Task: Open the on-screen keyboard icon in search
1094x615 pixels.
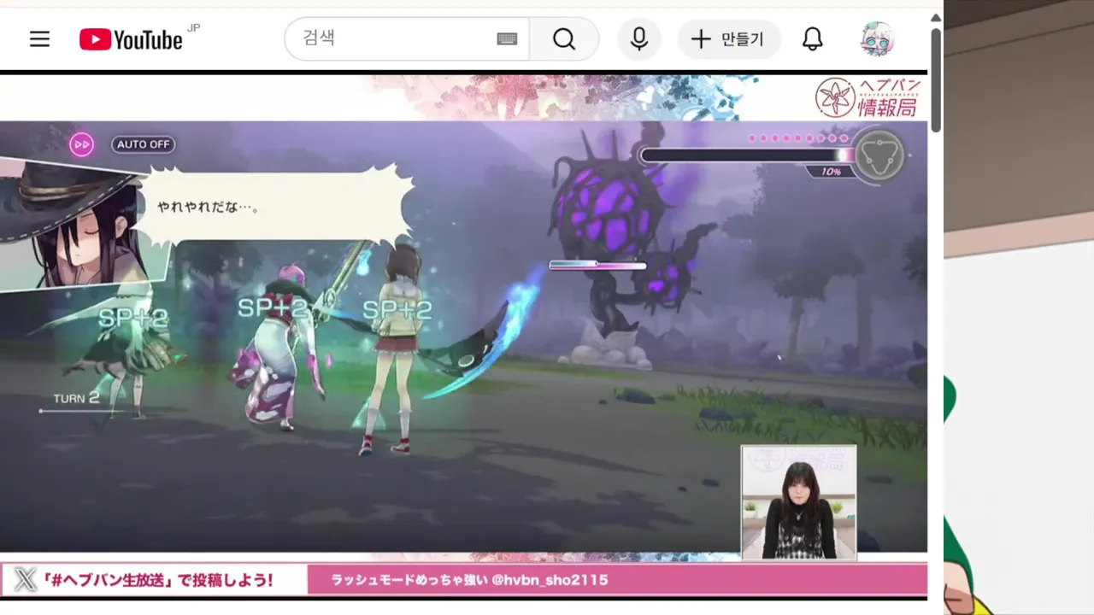Action: pos(507,38)
